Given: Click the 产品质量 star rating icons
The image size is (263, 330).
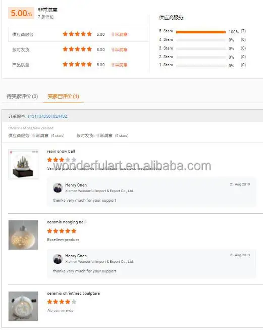Looking at the screenshot, I should (77, 64).
